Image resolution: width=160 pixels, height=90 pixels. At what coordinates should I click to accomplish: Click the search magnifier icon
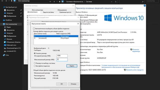[x=142, y=2]
